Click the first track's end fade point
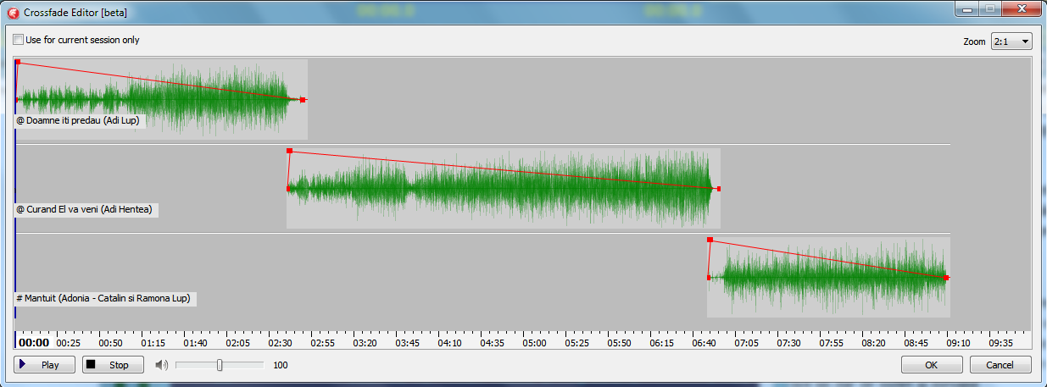Image resolution: width=1047 pixels, height=387 pixels. 303,100
